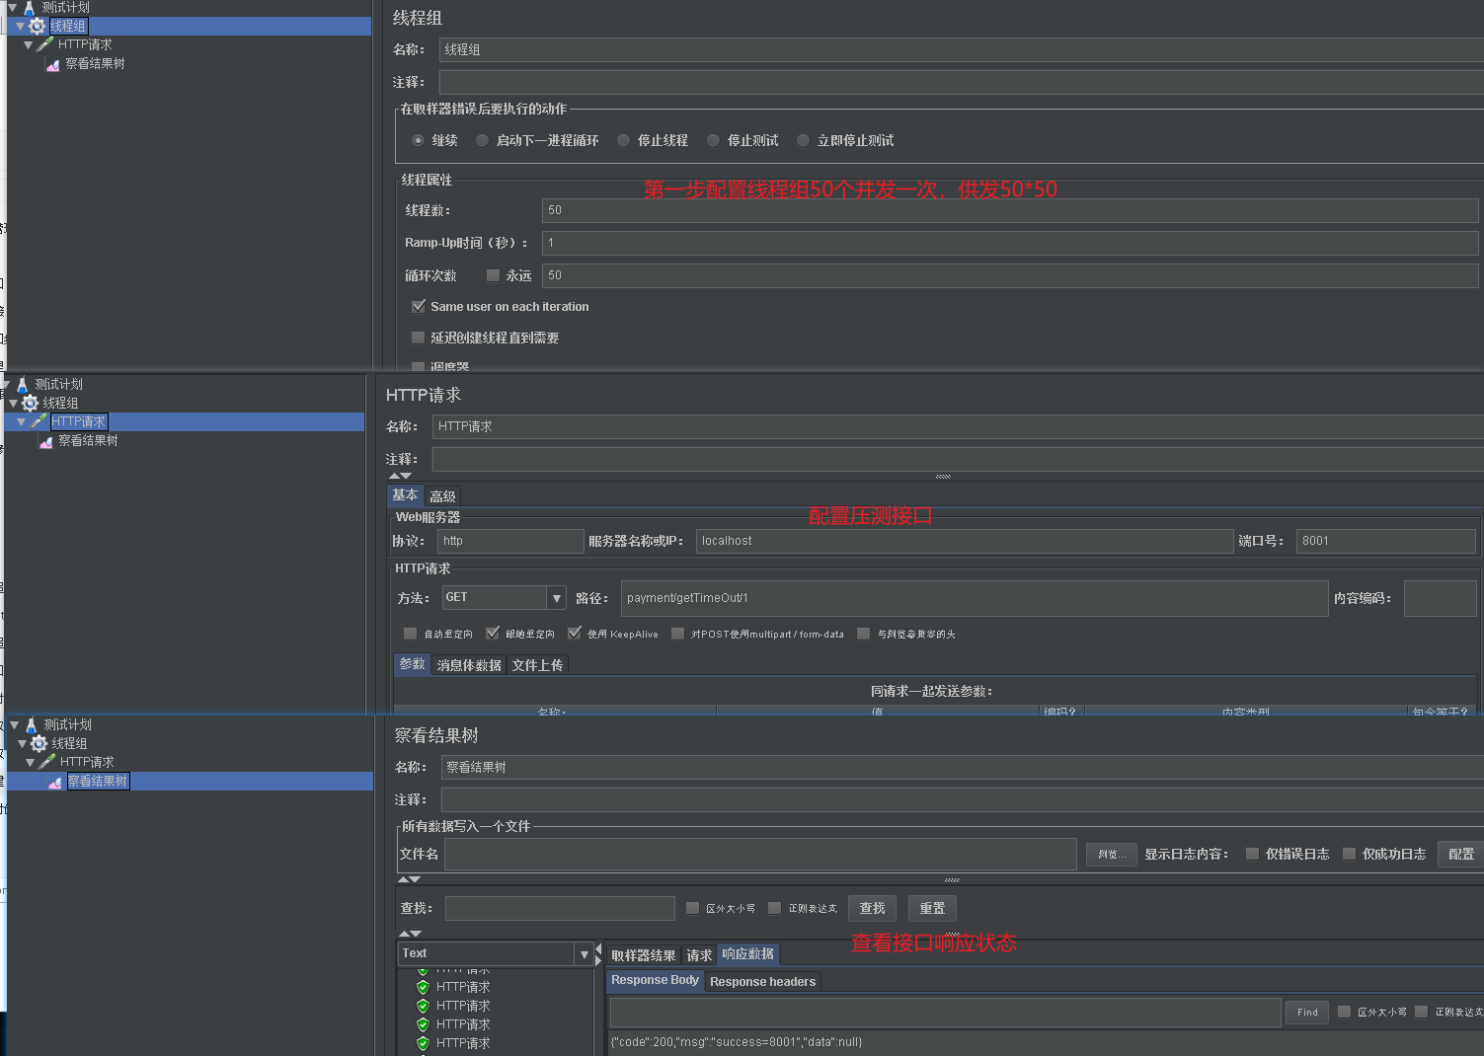The width and height of the screenshot is (1484, 1056).
Task: Click the 路径 field with payment/getTimeOut/1
Action: click(x=975, y=598)
